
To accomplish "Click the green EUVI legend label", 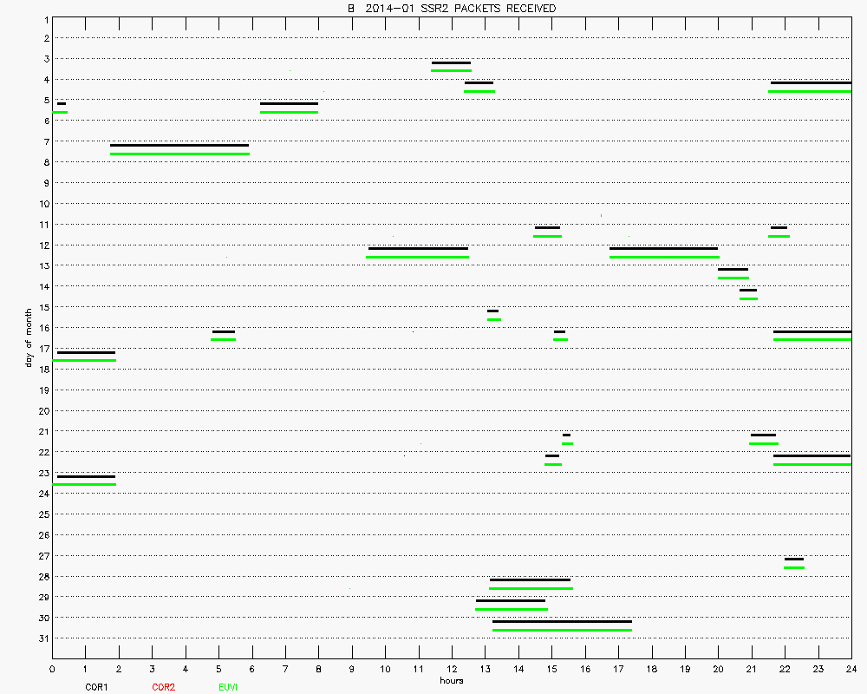I will [229, 687].
